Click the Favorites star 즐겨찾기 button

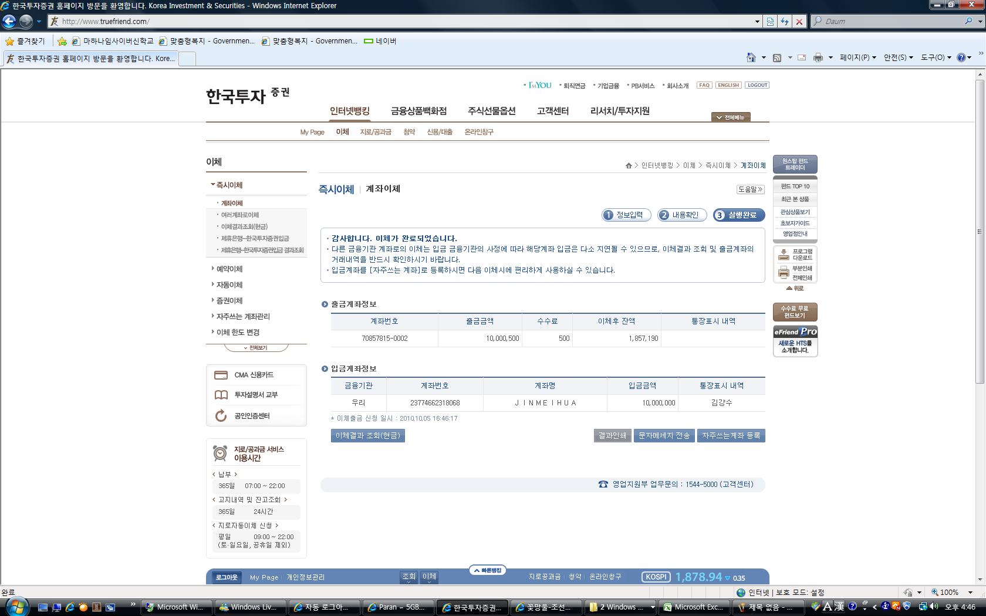pos(25,41)
